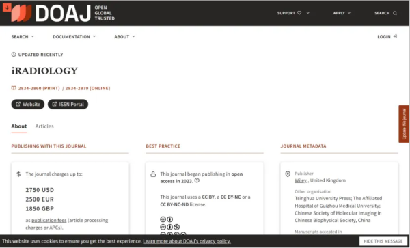Click the search magnifier icon in header

pyautogui.click(x=395, y=13)
